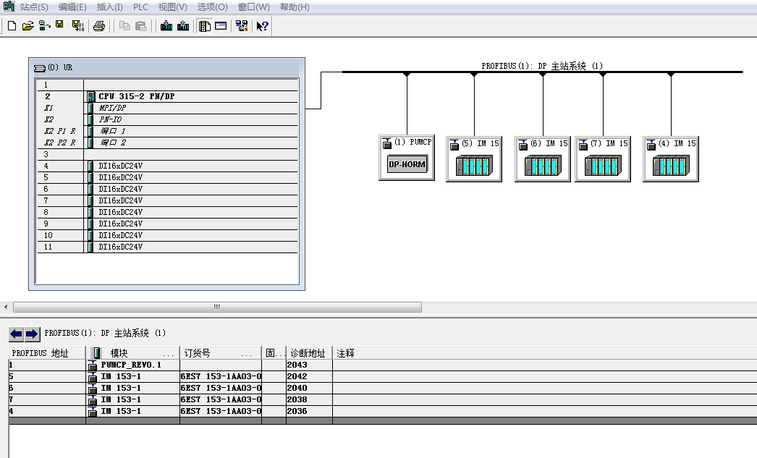757x458 pixels.
Task: Toggle the hardware catalog icon
Action: (x=205, y=25)
